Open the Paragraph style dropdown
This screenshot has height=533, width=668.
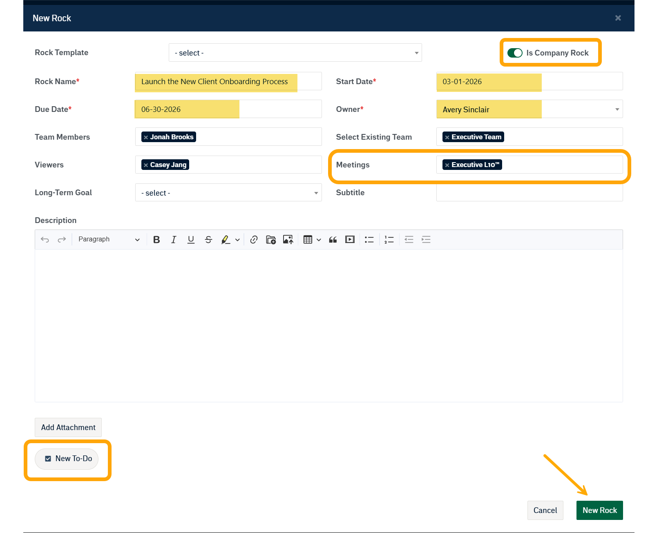point(109,240)
